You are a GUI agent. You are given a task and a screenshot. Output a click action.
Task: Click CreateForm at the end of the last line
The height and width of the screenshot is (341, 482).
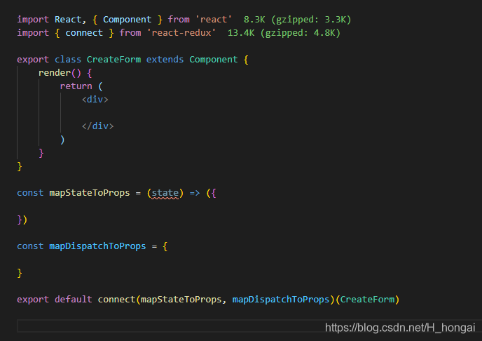(367, 299)
